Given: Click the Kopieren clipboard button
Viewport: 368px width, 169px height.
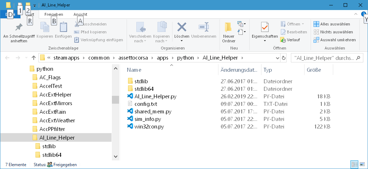Looking at the screenshot, I should (44, 30).
